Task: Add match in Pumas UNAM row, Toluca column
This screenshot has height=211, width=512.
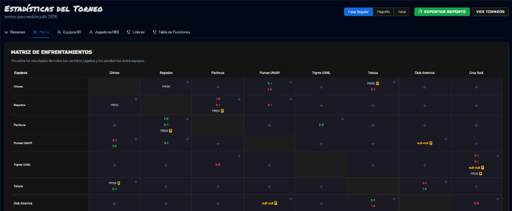Action: click(x=373, y=143)
